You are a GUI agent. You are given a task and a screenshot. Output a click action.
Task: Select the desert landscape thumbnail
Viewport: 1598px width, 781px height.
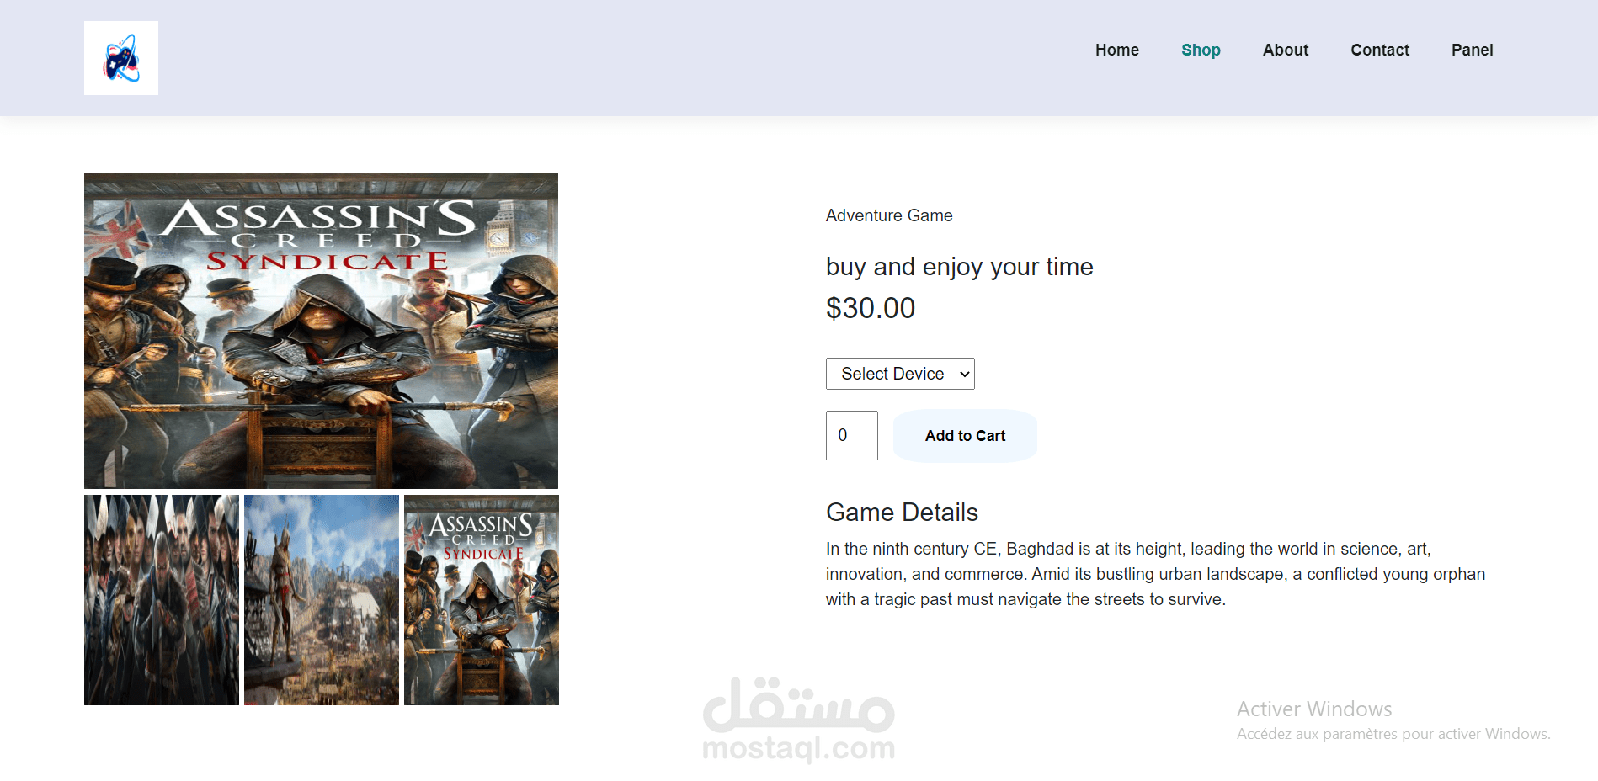pos(322,600)
